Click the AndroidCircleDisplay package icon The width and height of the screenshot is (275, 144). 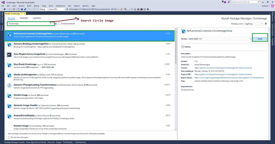coord(9,116)
